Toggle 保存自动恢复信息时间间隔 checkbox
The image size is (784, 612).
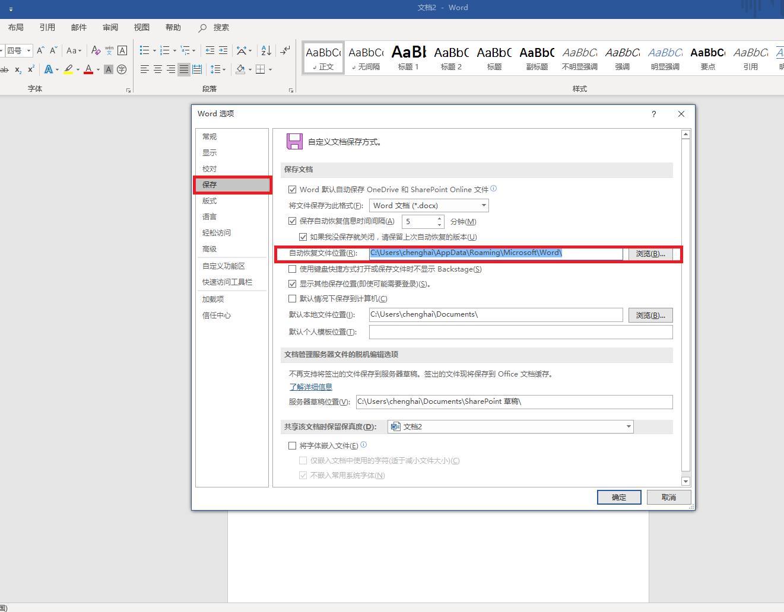point(292,221)
